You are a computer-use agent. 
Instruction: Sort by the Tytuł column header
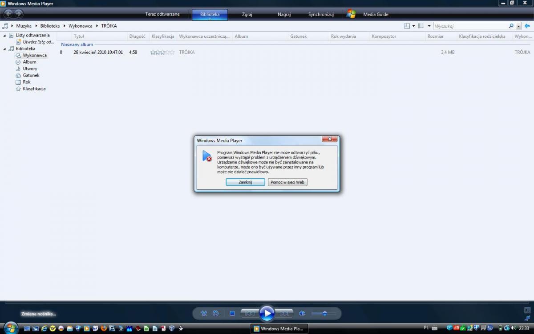(x=100, y=37)
